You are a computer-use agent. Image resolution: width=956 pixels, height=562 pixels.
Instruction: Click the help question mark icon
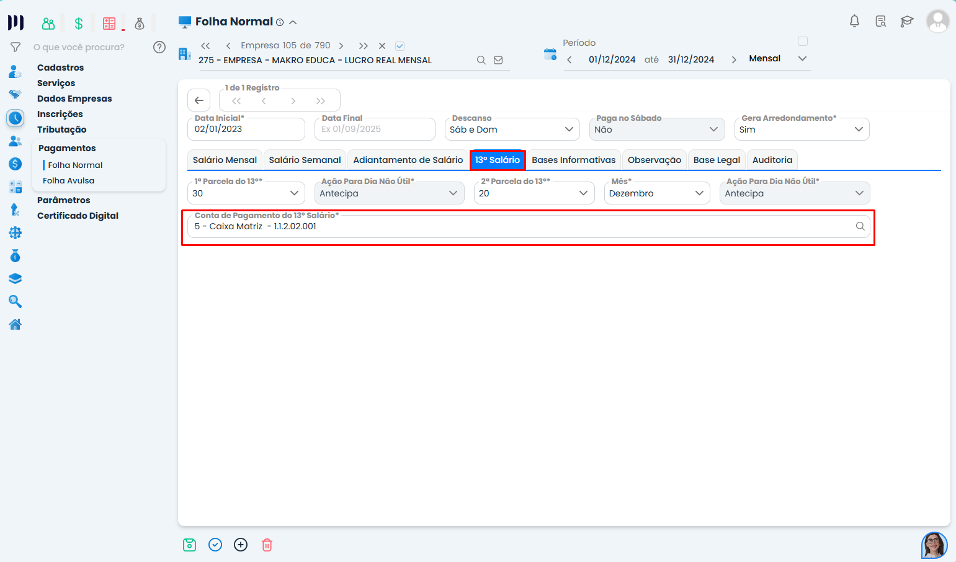(x=159, y=47)
